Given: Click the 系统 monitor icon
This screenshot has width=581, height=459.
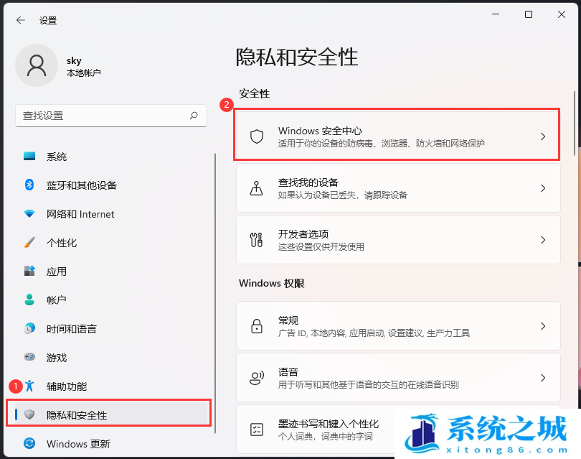Looking at the screenshot, I should pos(29,156).
